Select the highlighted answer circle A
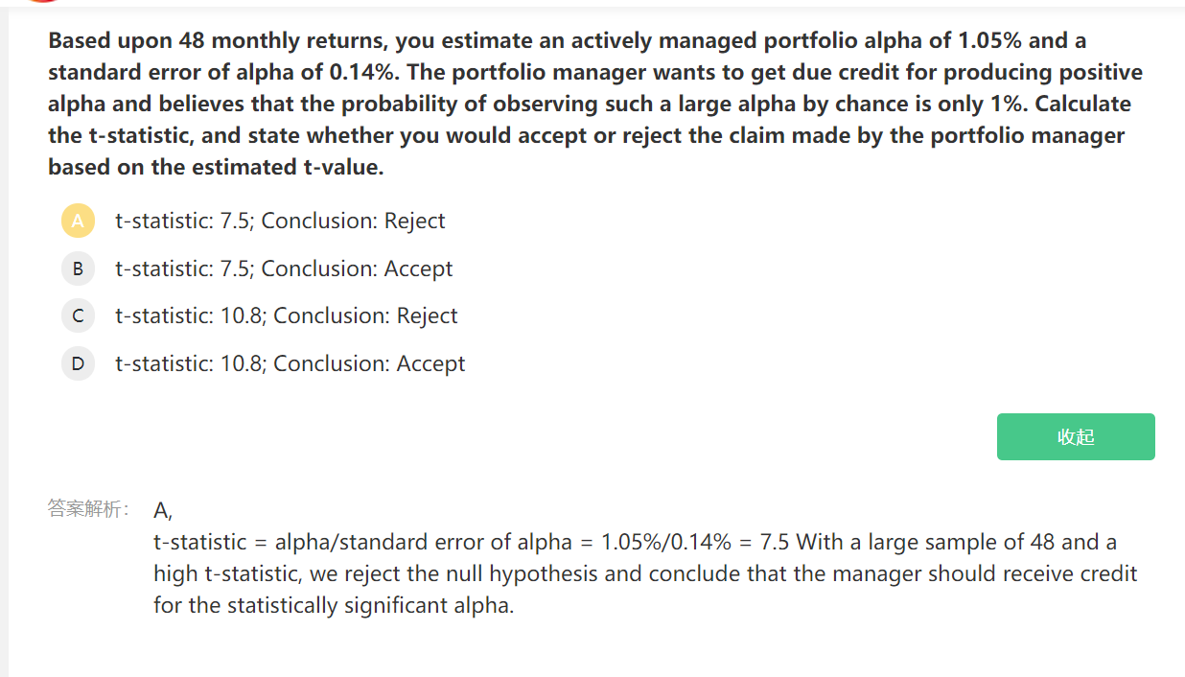The height and width of the screenshot is (677, 1185). click(x=78, y=221)
